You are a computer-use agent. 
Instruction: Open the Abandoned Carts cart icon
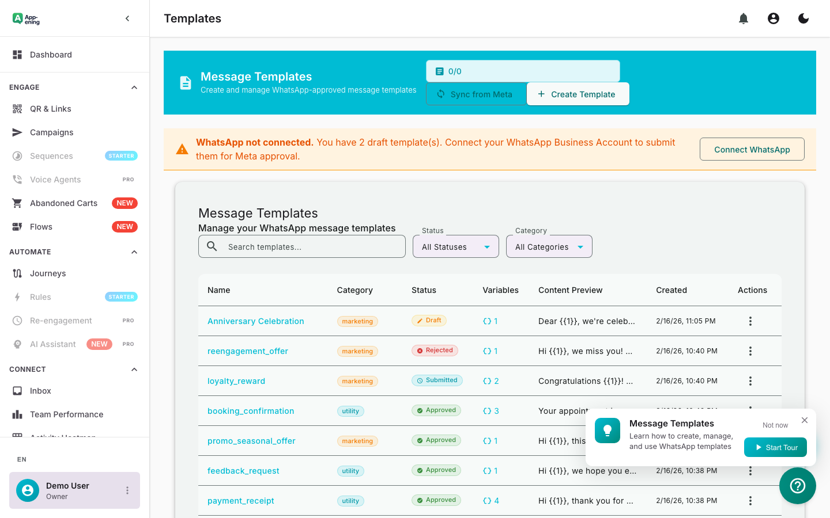click(17, 203)
